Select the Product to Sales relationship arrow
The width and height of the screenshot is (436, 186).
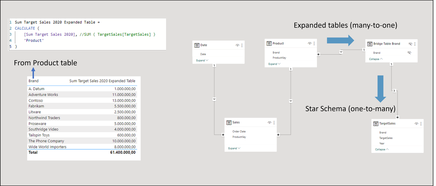point(291,101)
